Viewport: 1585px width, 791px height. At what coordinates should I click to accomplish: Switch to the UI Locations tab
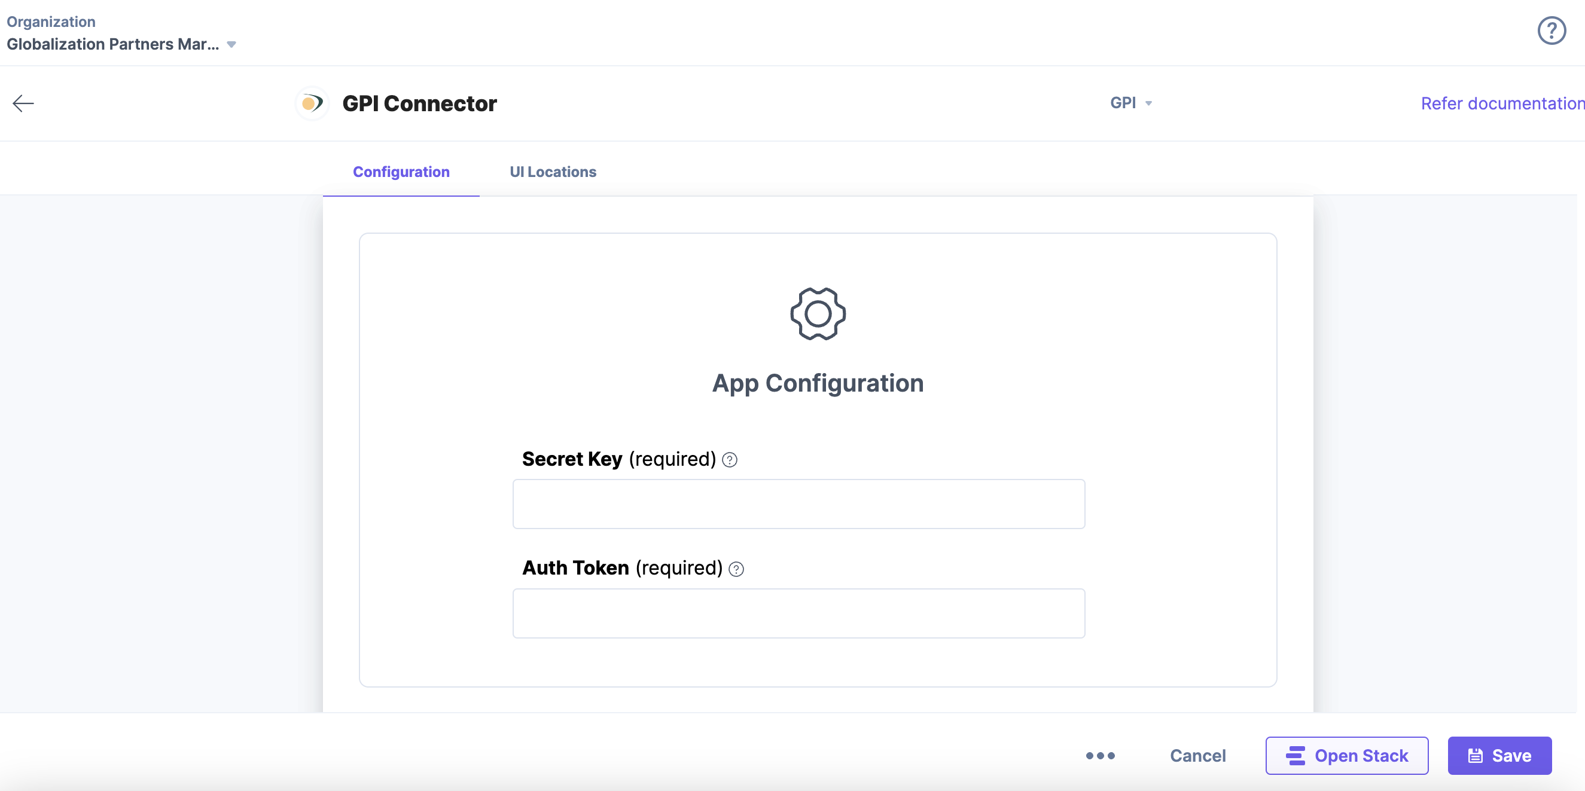553,172
